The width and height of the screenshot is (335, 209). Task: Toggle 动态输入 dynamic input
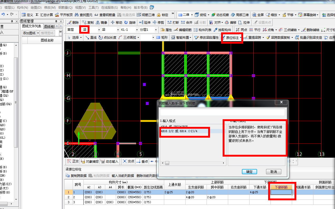(x=109, y=161)
